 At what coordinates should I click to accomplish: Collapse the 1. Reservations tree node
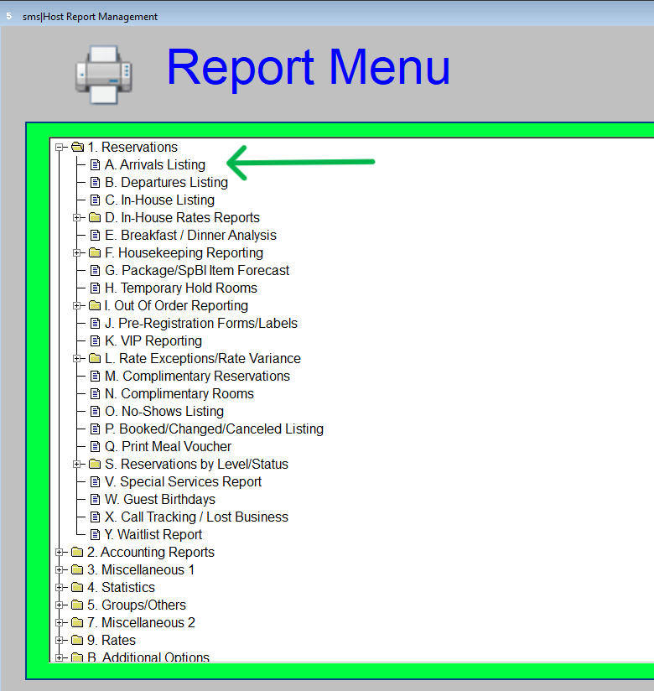pos(60,148)
